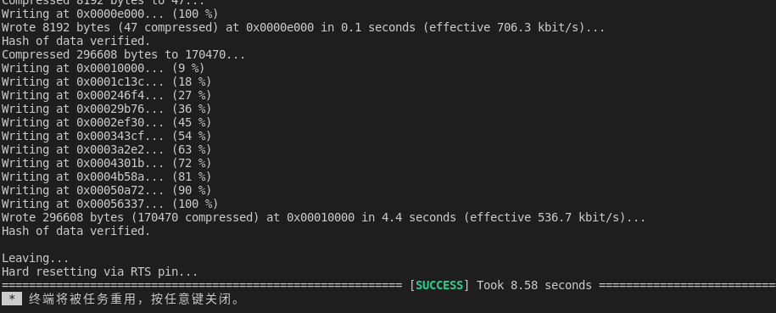Click the 'Writing at 0x0004b58a... (81 %)' line
776x313 pixels.
[x=106, y=176]
